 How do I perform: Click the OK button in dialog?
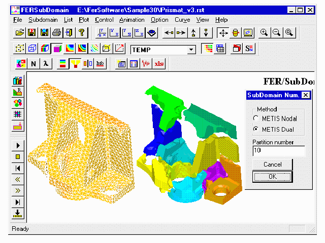point(273,177)
